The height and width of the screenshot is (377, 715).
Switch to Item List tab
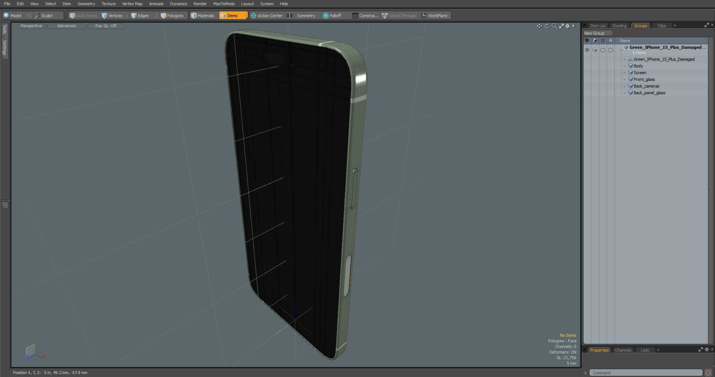point(598,26)
